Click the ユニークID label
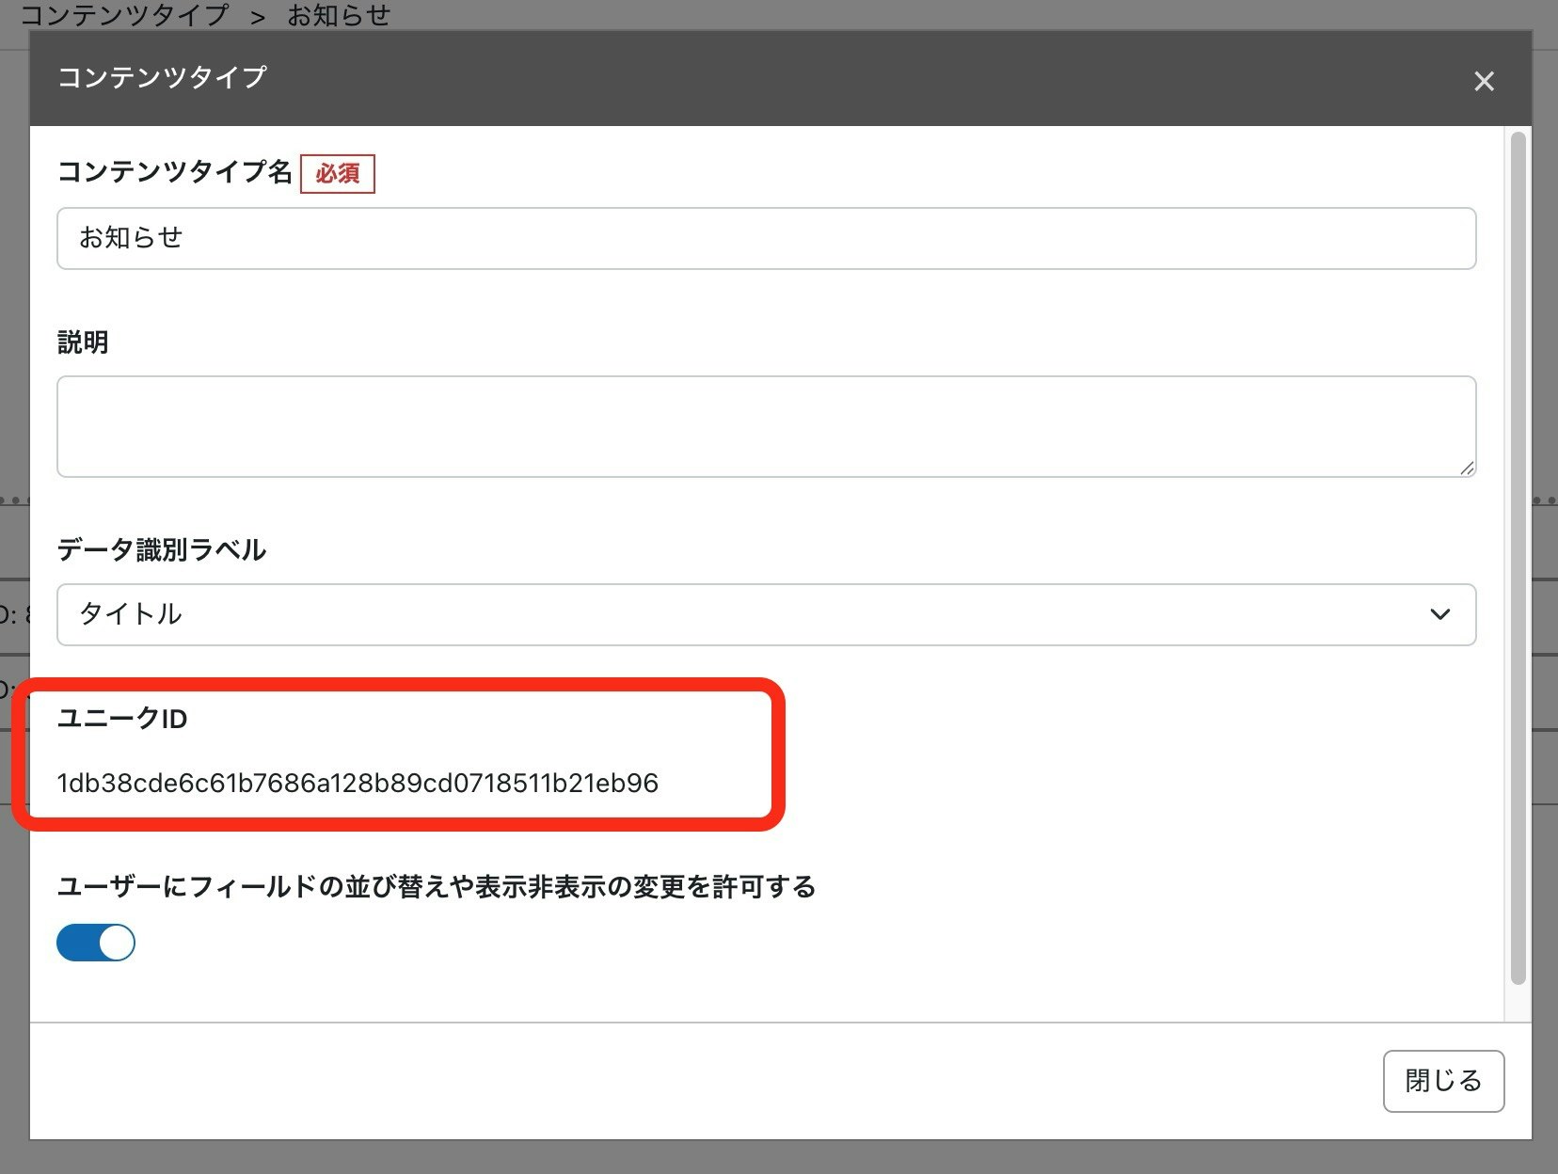The height and width of the screenshot is (1174, 1558). [x=122, y=719]
